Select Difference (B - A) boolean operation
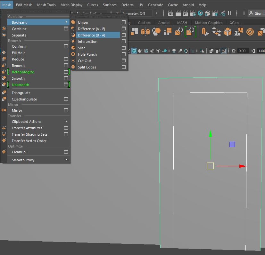Screen dimensions: 265x255 coord(91,35)
